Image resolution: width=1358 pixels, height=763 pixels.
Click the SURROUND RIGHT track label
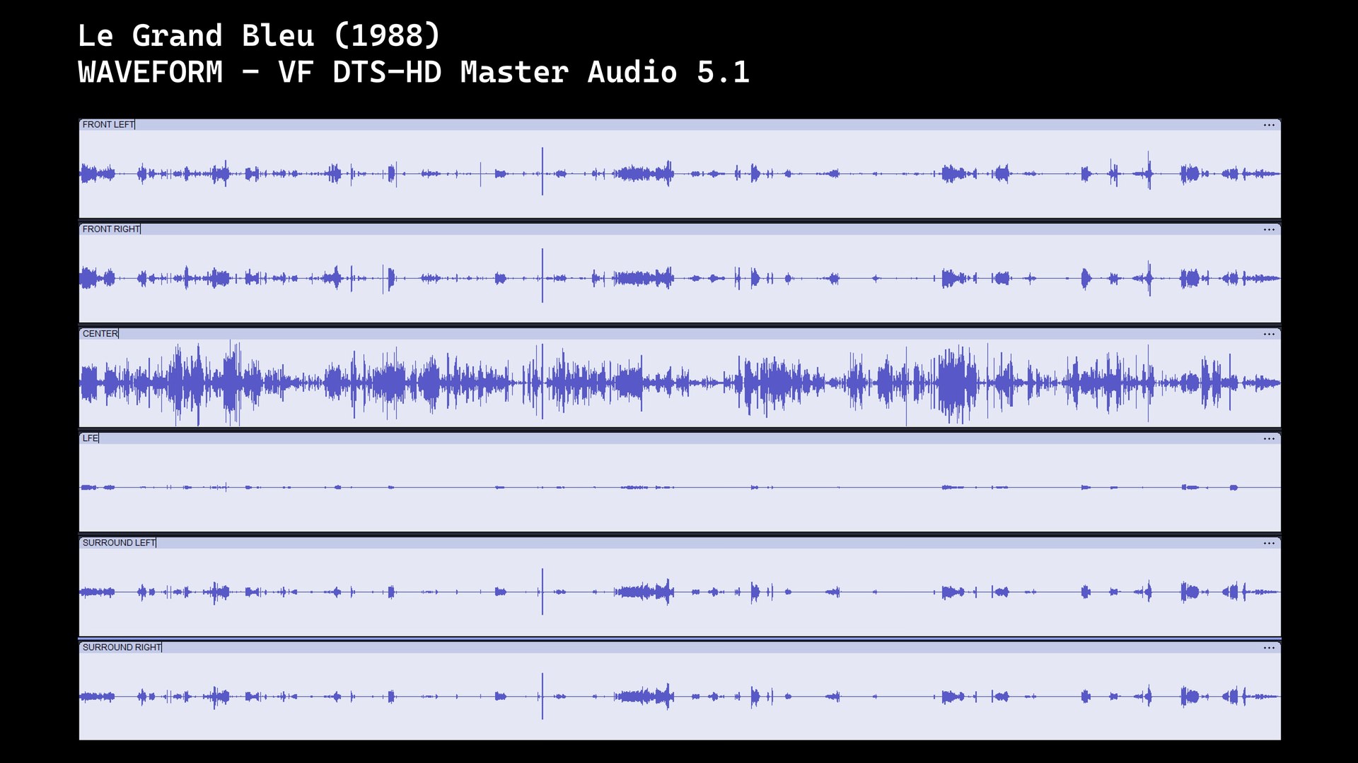[x=122, y=648]
